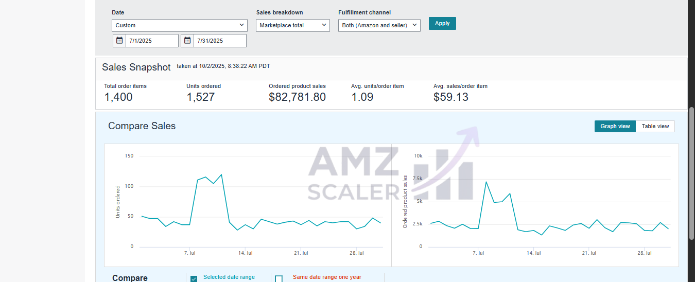Click the Ordered product sales axis label
This screenshot has height=282, width=695.
point(405,202)
